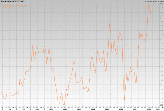
Task: Click the green status circle in the bottom corner
Action: (163, 107)
